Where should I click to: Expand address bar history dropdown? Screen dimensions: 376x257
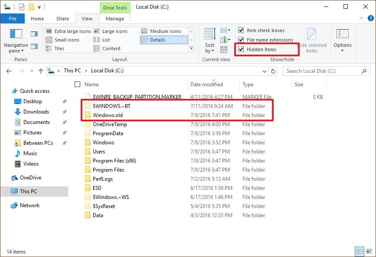264,71
